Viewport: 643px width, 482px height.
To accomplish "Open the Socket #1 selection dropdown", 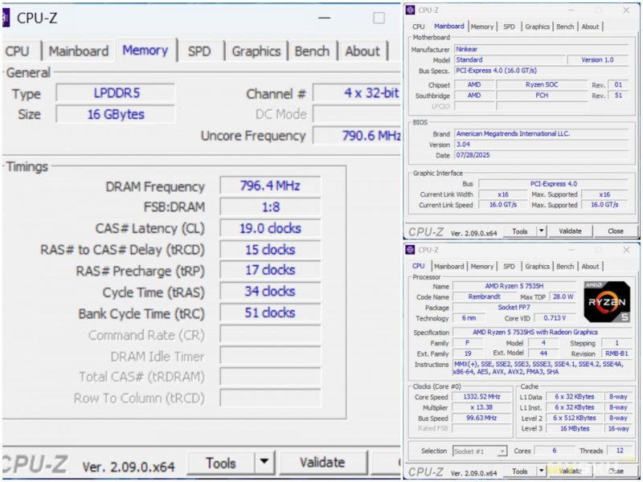I will click(480, 451).
